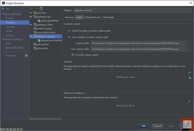Image resolution: width=194 pixels, height=131 pixels.
Task: Click the Apply button
Action: pyautogui.click(x=172, y=126)
